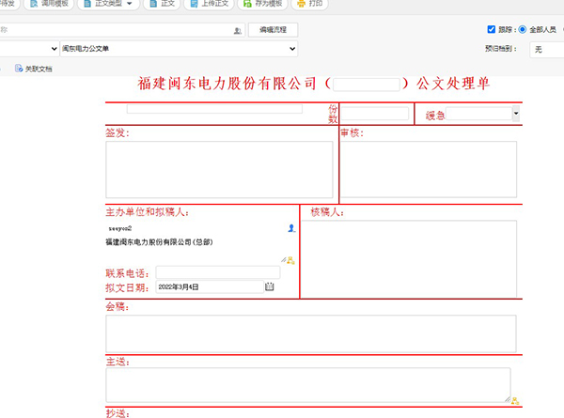Viewport: 564px width, 418px height.
Task: Click the 编辑流程 button
Action: coord(273,30)
